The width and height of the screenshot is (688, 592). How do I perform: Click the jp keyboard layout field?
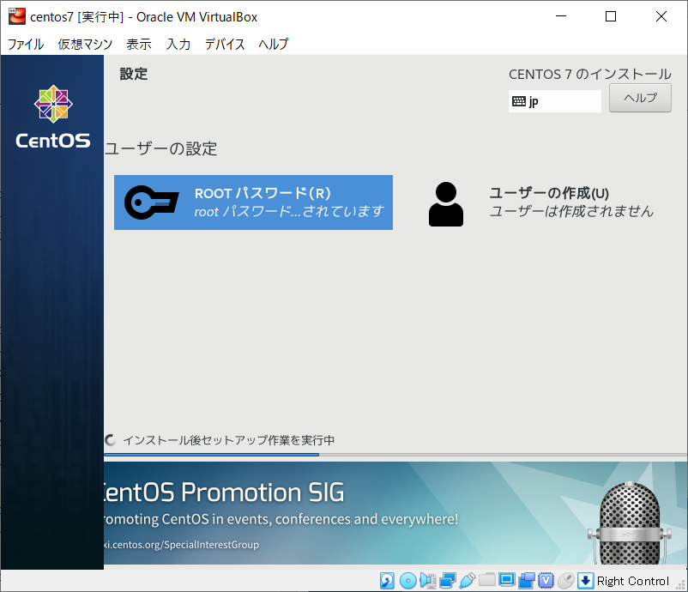point(554,101)
